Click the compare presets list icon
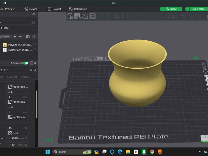Image resolution: width=208 pixels, height=156 pixels. pyautogui.click(x=32, y=63)
